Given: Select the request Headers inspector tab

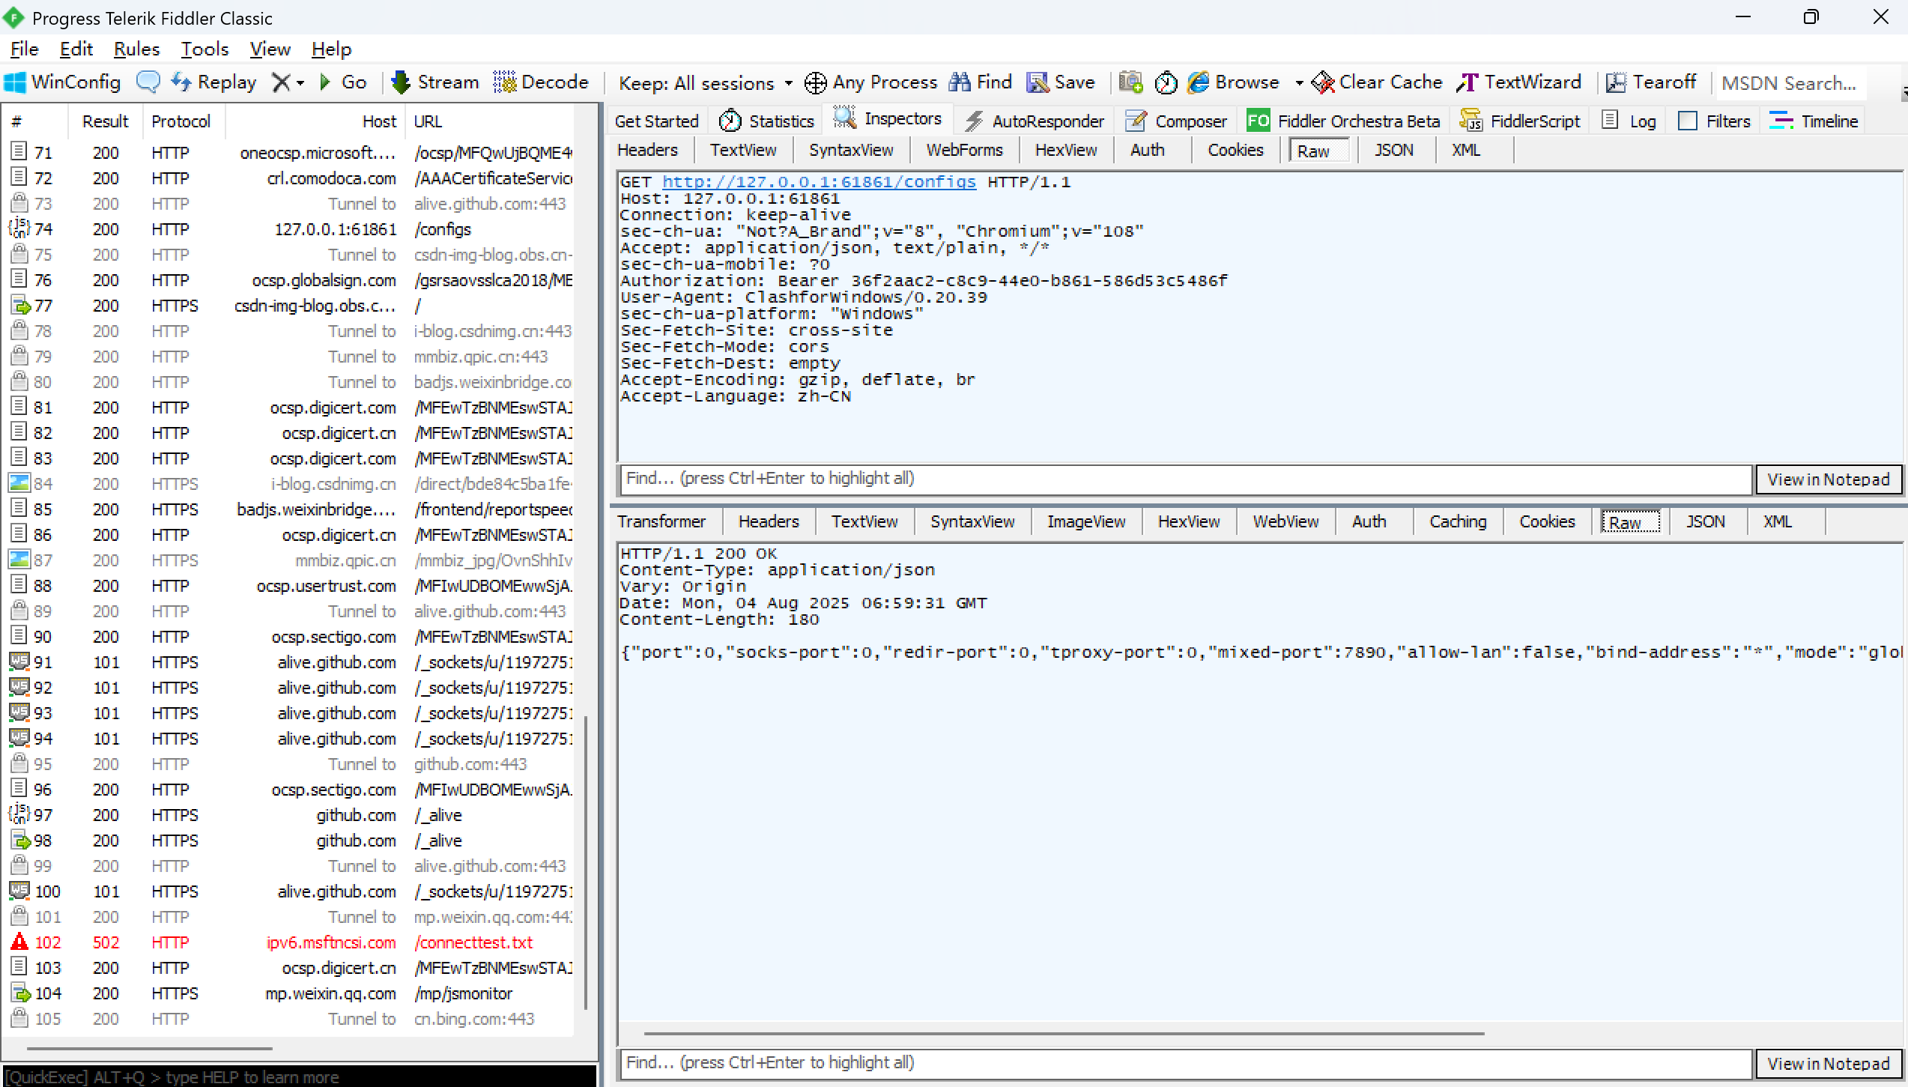Looking at the screenshot, I should pyautogui.click(x=647, y=151).
